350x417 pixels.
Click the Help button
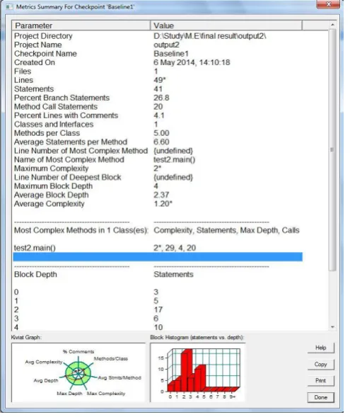click(x=320, y=348)
